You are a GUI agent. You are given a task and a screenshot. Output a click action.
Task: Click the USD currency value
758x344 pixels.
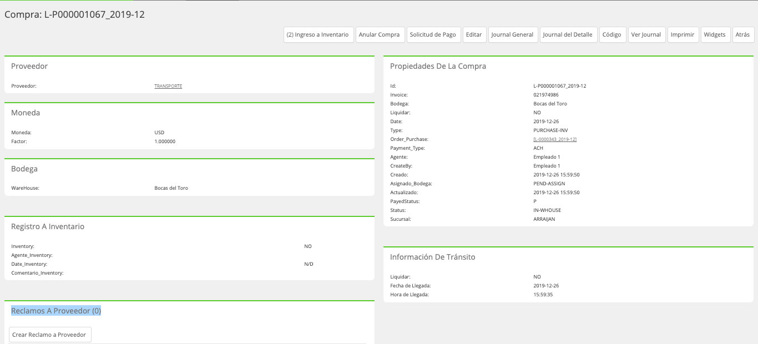coord(159,133)
